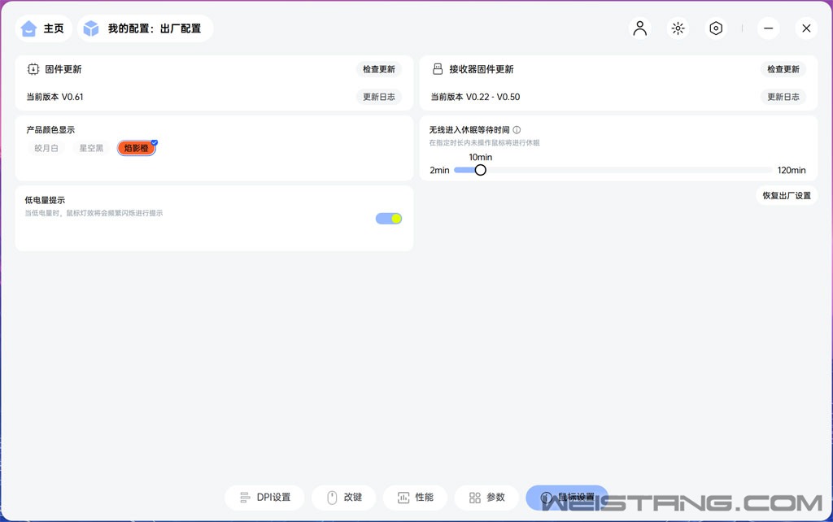Open the hexagon settings icon
Screen dimensions: 833x522
(716, 28)
